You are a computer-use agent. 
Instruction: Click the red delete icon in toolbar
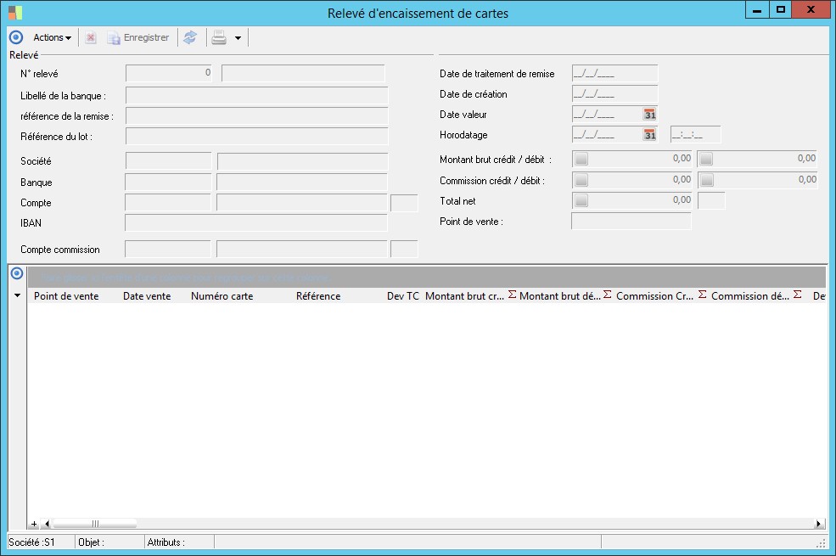[x=91, y=37]
